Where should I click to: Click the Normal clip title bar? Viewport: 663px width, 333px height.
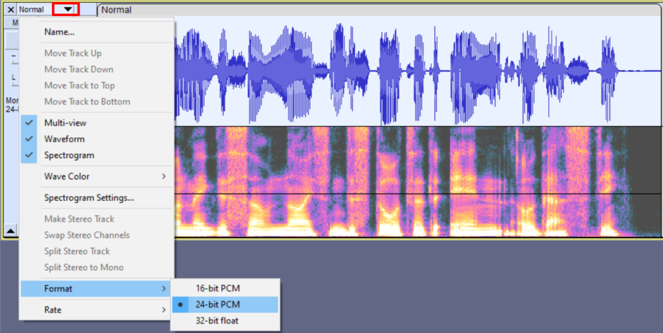(379, 10)
